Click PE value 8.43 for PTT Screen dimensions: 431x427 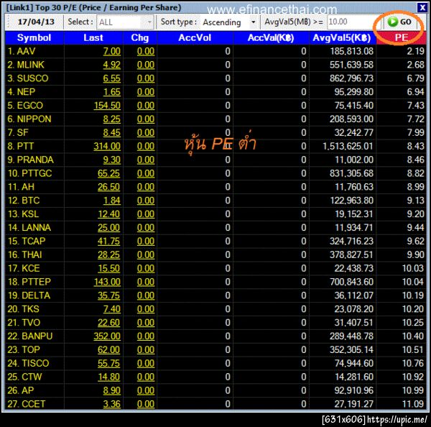(x=416, y=147)
